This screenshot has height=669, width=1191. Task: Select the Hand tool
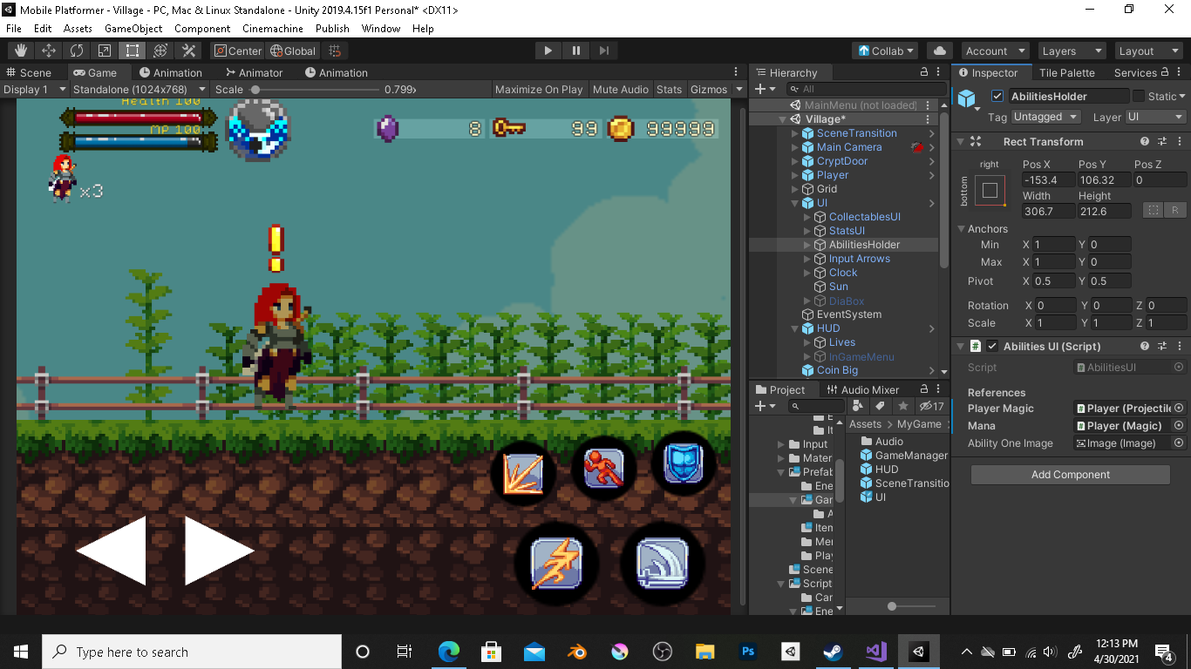[x=21, y=51]
